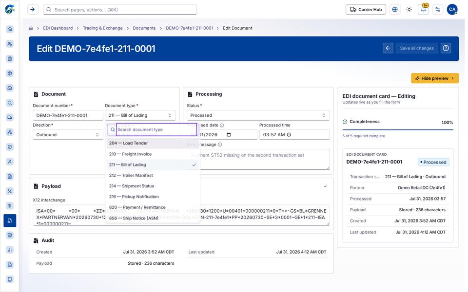
Task: Click the home icon in sidebar
Action: [x=10, y=29]
